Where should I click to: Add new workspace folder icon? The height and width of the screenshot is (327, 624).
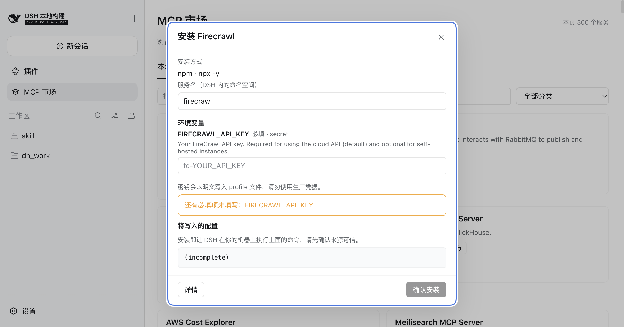tap(131, 116)
